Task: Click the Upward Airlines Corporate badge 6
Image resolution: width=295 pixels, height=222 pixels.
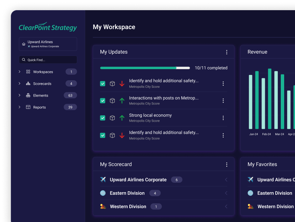Action: pos(177,180)
